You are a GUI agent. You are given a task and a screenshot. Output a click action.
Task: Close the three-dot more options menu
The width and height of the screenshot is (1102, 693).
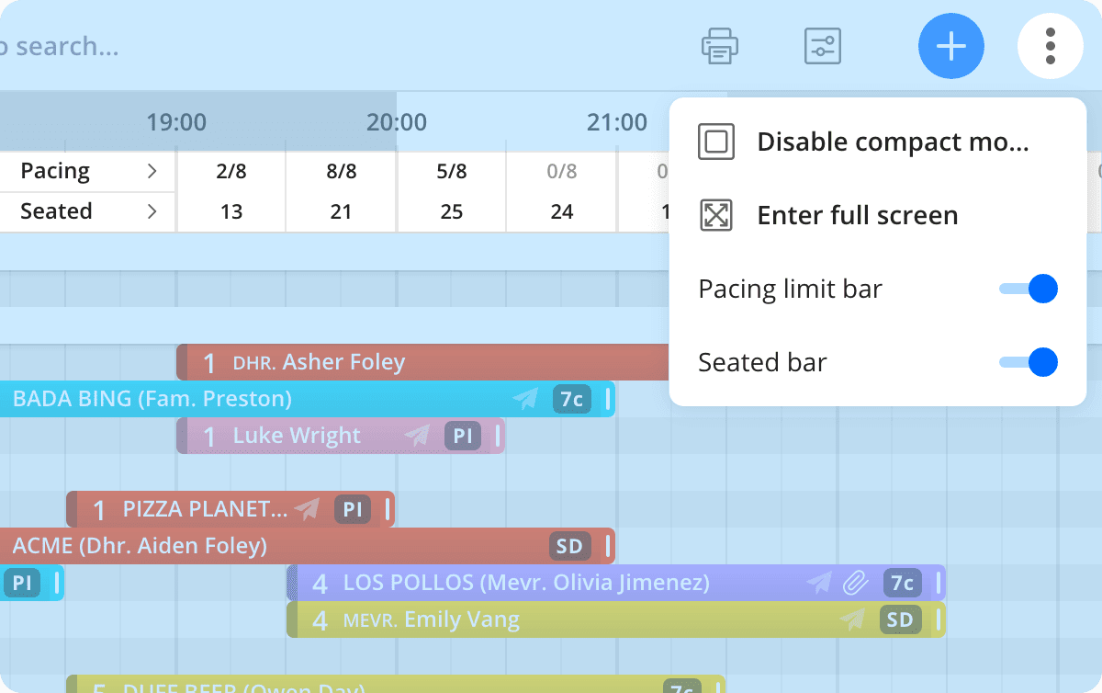pos(1050,46)
